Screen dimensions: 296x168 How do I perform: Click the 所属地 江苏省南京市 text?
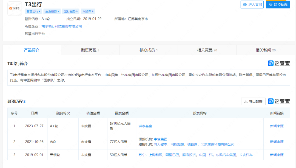[131, 19]
